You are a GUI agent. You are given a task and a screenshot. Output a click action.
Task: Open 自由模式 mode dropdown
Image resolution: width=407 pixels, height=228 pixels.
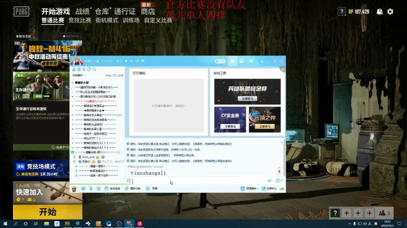coord(79,76)
